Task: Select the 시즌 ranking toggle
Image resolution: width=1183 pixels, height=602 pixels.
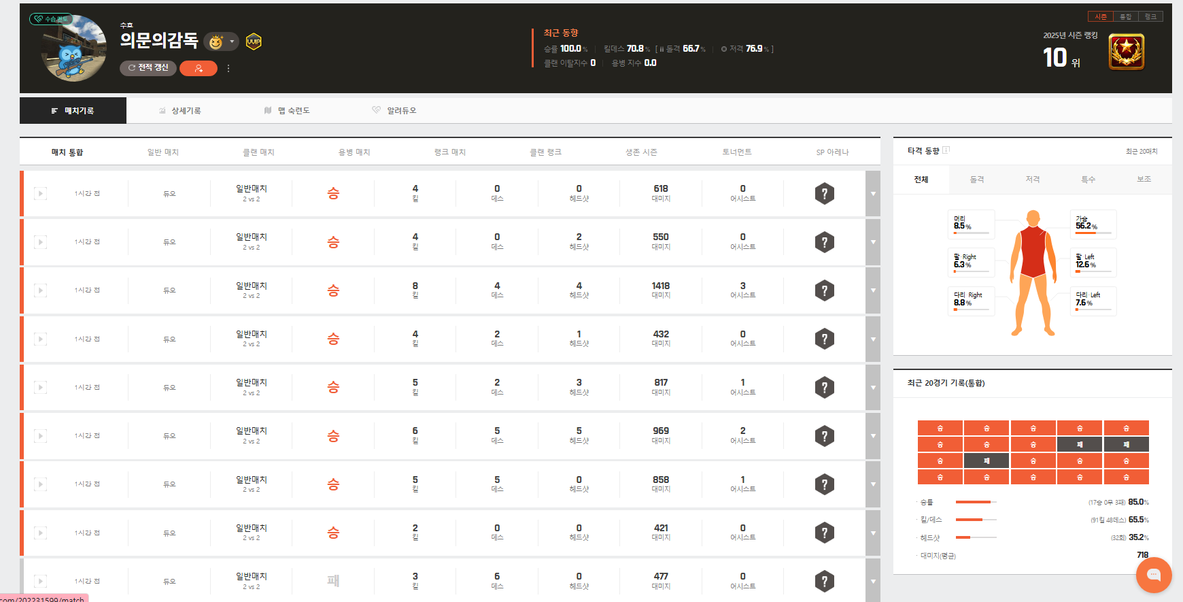Action: [x=1101, y=16]
